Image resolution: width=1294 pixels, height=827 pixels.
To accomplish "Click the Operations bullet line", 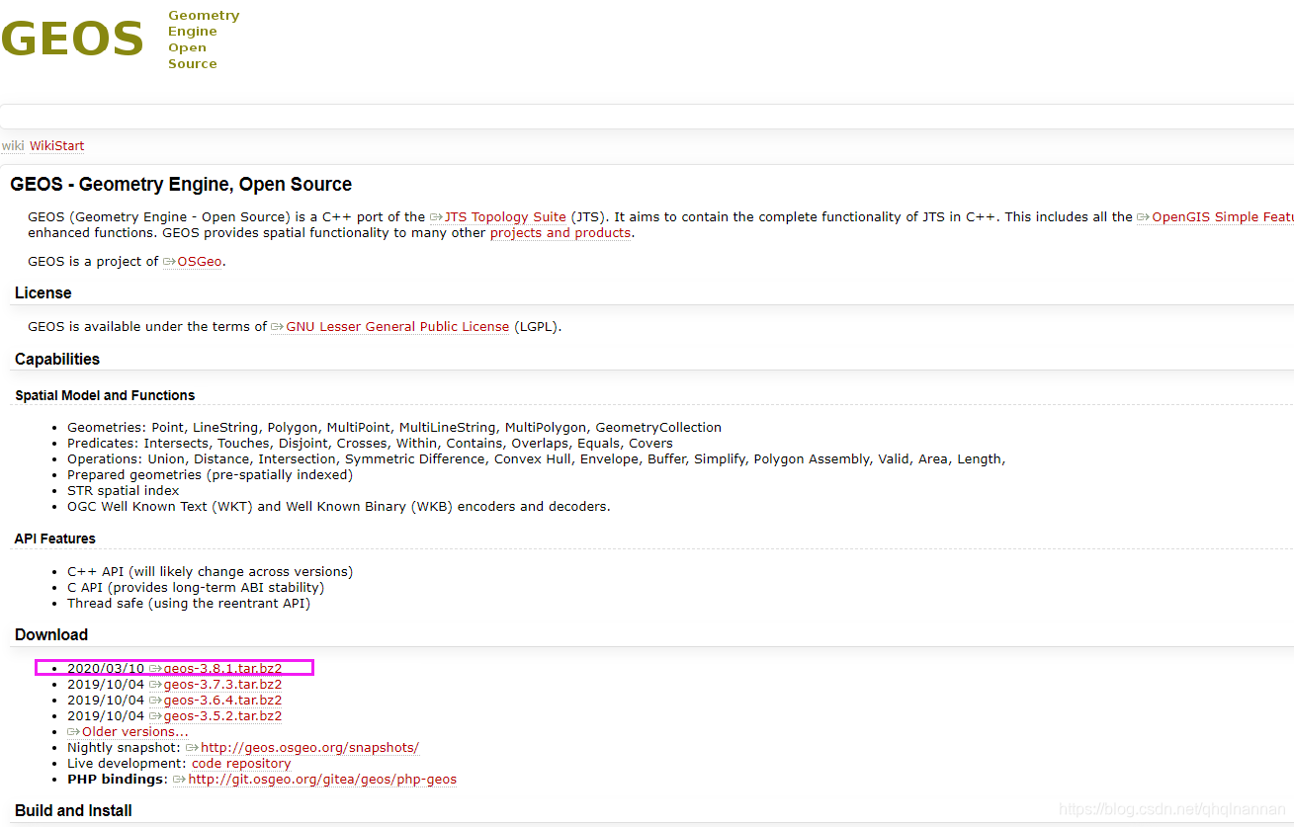I will click(537, 459).
